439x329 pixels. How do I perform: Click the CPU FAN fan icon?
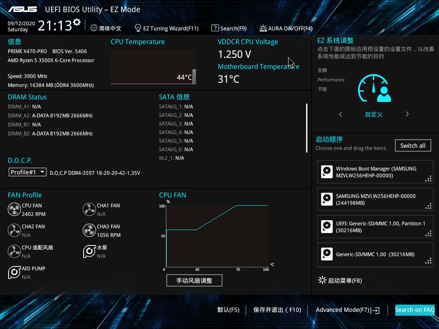14,209
